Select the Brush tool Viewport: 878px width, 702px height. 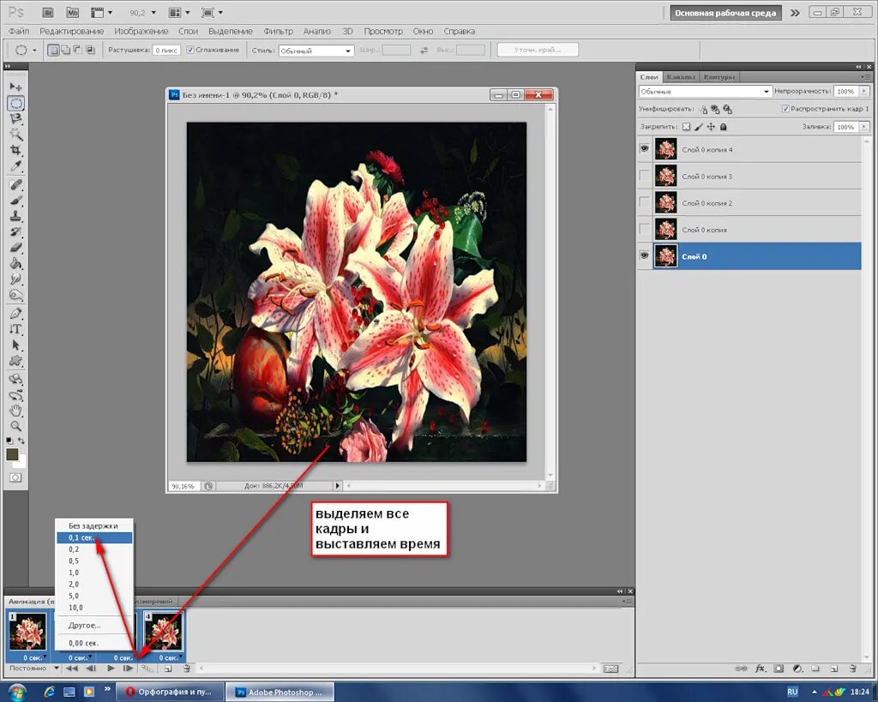15,201
